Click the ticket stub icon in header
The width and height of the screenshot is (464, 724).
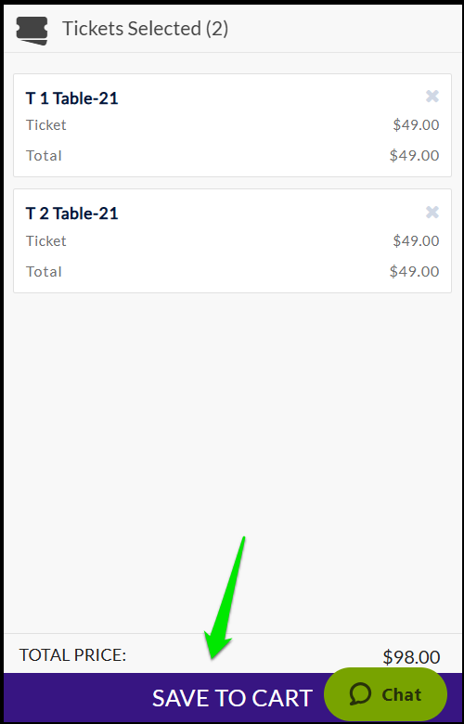coord(32,31)
